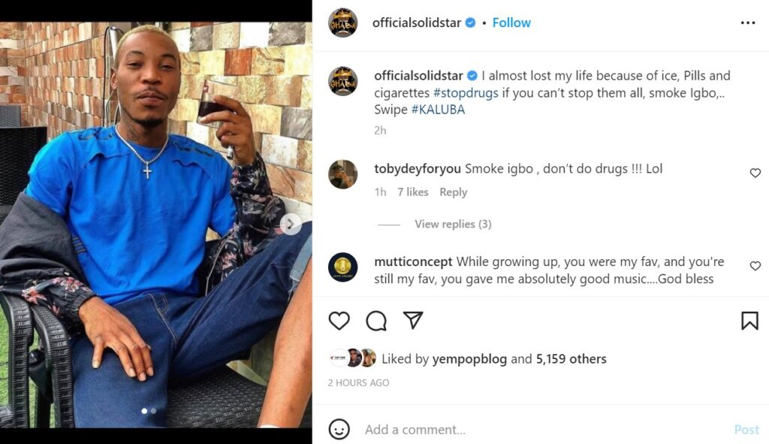Open mutticoncept's profile avatar
This screenshot has width=769, height=444.
342,267
